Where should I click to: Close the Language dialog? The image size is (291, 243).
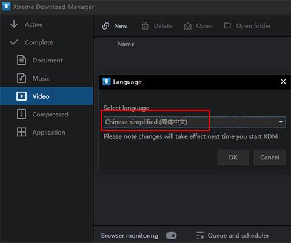[x=283, y=82]
